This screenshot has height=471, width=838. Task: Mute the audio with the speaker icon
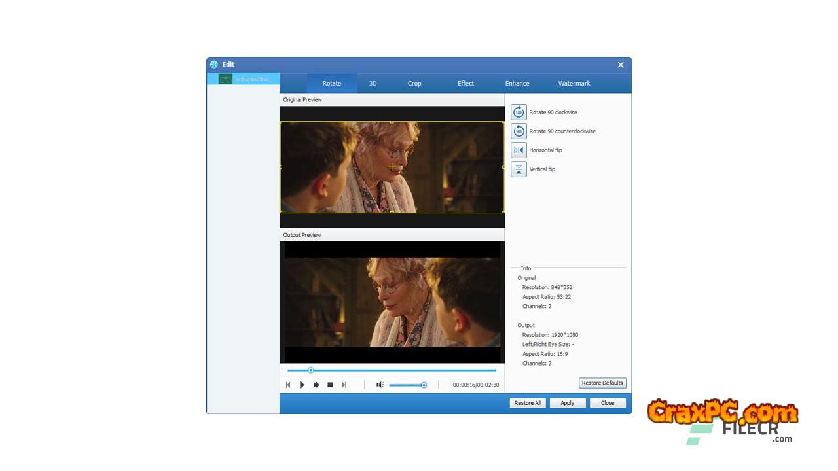pos(380,385)
